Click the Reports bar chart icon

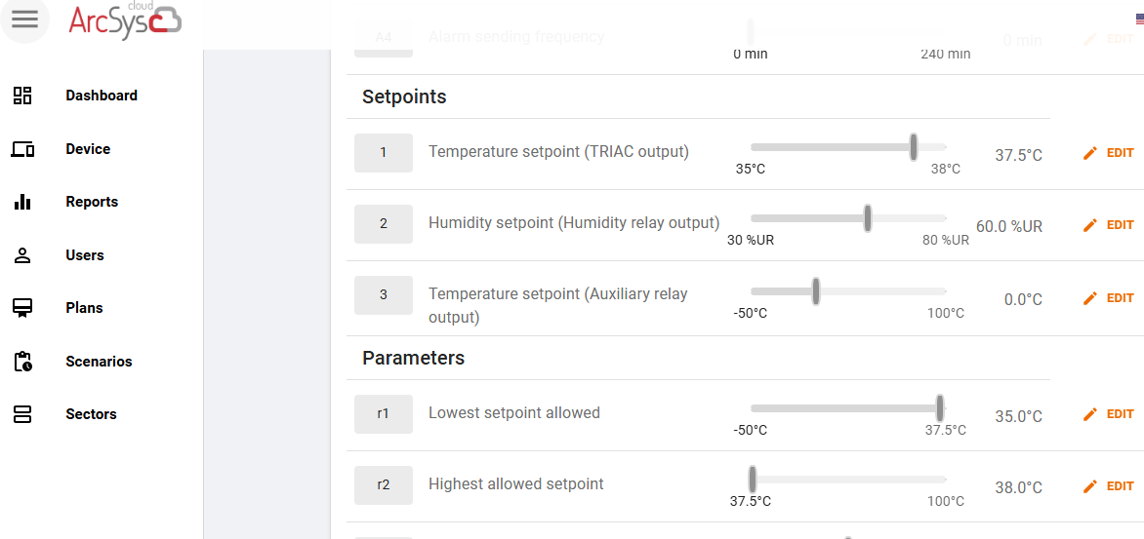tap(22, 202)
